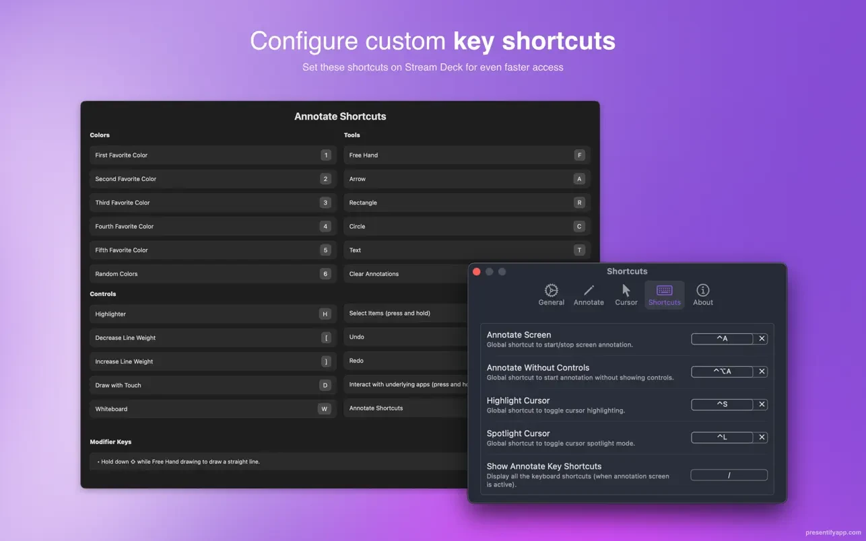Remove the Spotlight Cursor shortcut
This screenshot has width=866, height=541.
click(762, 437)
